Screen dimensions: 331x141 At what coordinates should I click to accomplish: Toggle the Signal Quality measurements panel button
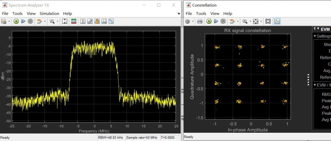pyautogui.click(x=277, y=21)
